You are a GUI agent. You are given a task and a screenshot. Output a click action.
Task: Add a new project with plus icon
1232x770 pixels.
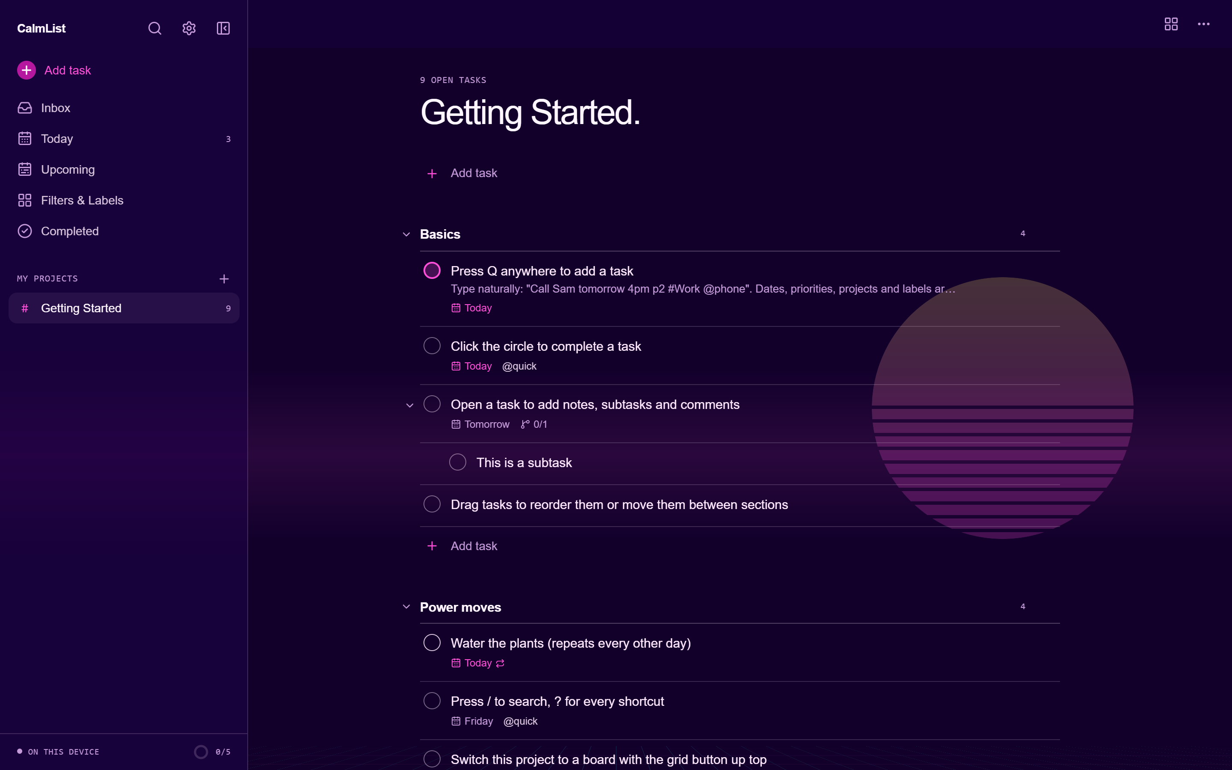coord(224,278)
